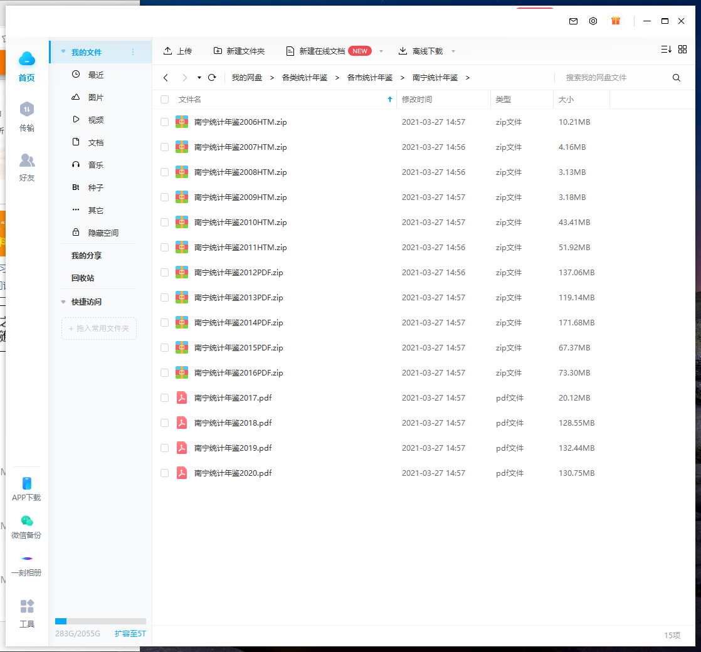Check the box for 南宁统计年鉴2020.pdf

(164, 473)
